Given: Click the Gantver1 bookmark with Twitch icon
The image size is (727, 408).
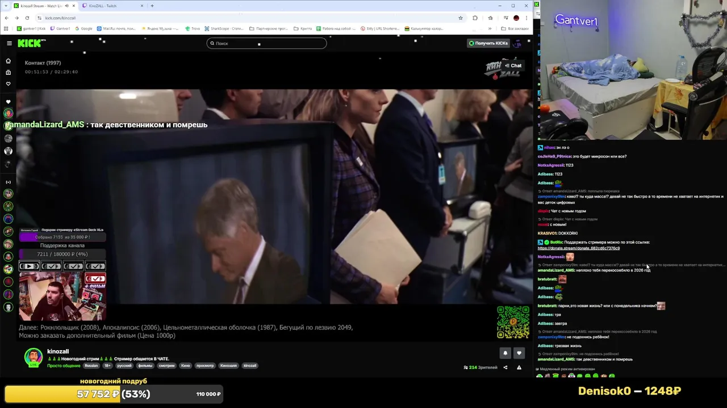Looking at the screenshot, I should [x=60, y=28].
